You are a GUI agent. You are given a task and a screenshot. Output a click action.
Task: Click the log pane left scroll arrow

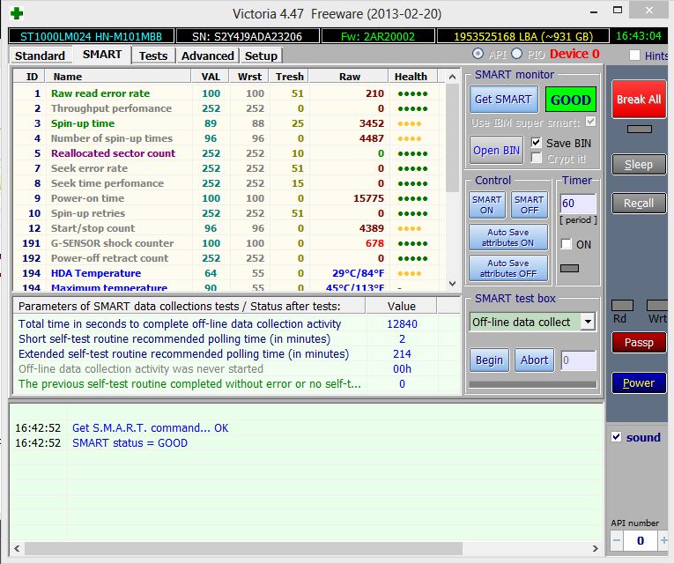tap(18, 548)
